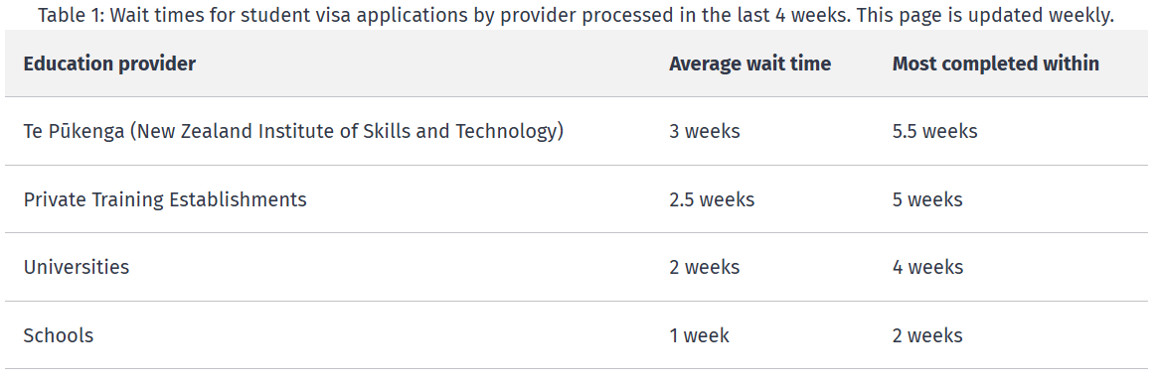Click the Most completed within column header
Screen dimensions: 1159x382
pyautogui.click(x=995, y=64)
